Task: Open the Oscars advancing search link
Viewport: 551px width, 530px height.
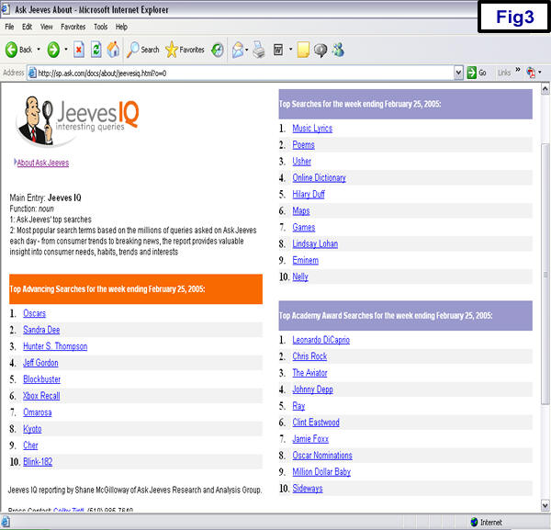Action: coord(35,313)
